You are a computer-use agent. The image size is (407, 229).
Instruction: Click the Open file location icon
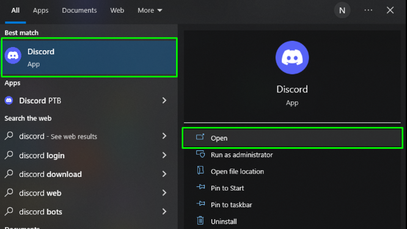tap(200, 170)
